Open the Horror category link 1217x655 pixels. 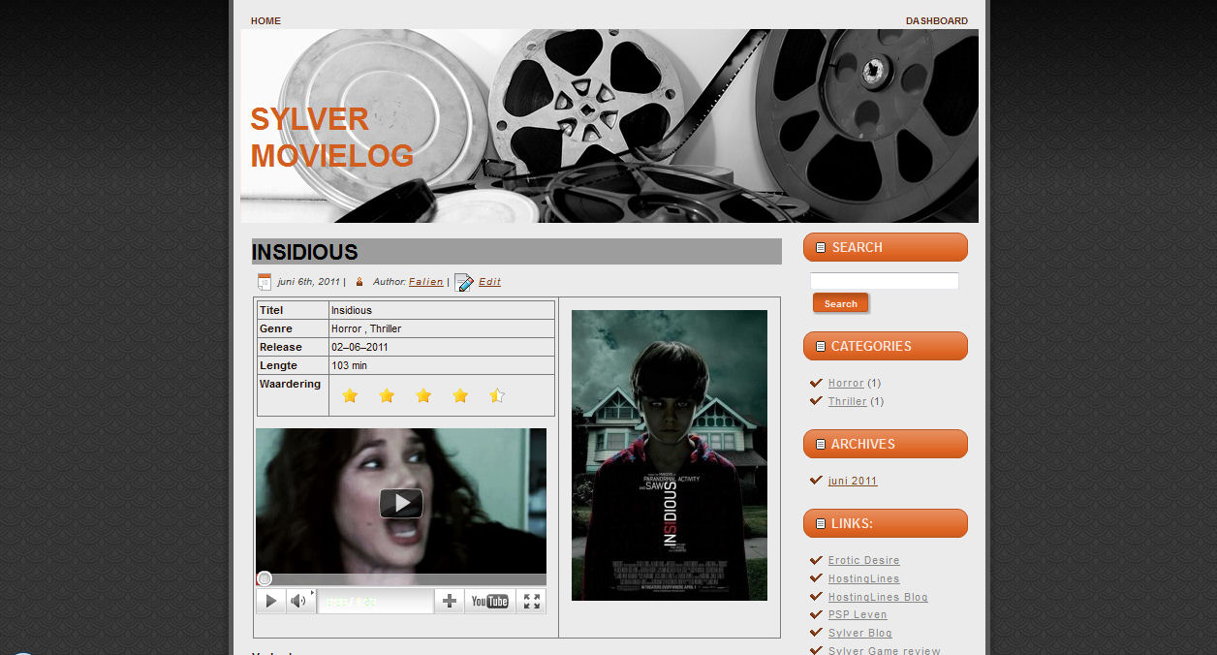point(846,384)
